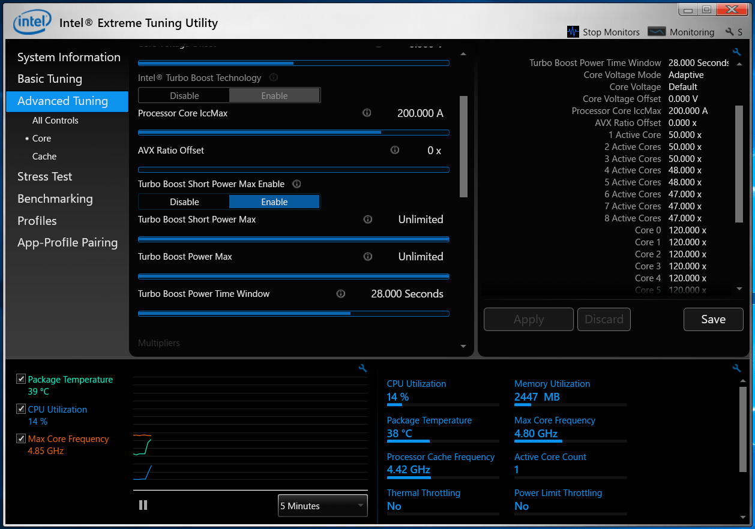
Task: Adjust the AVX Ratio Offset slider
Action: [x=293, y=170]
